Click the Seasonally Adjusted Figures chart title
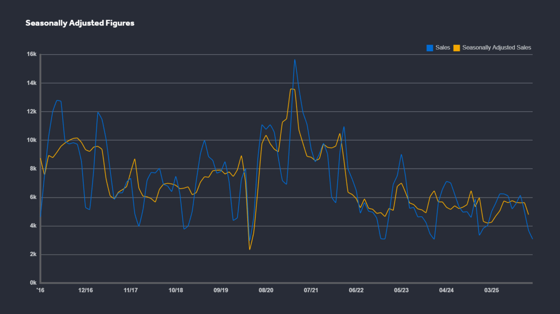560x314 pixels. 80,23
